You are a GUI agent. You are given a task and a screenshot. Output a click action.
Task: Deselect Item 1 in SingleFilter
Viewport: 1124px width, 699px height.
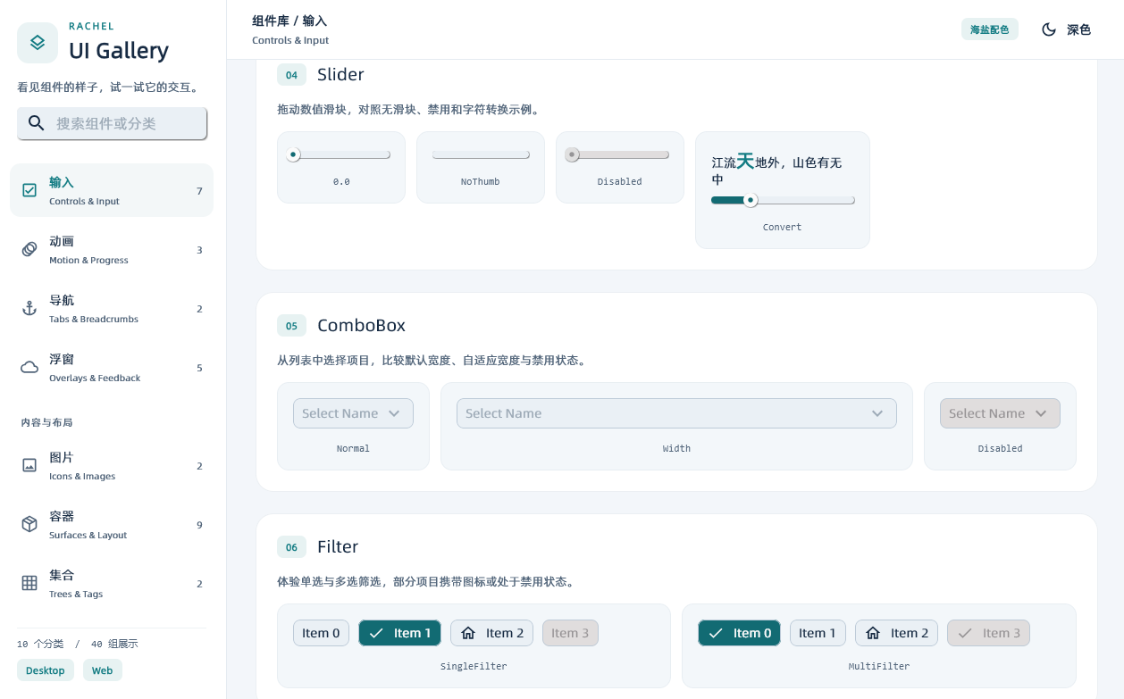(399, 633)
